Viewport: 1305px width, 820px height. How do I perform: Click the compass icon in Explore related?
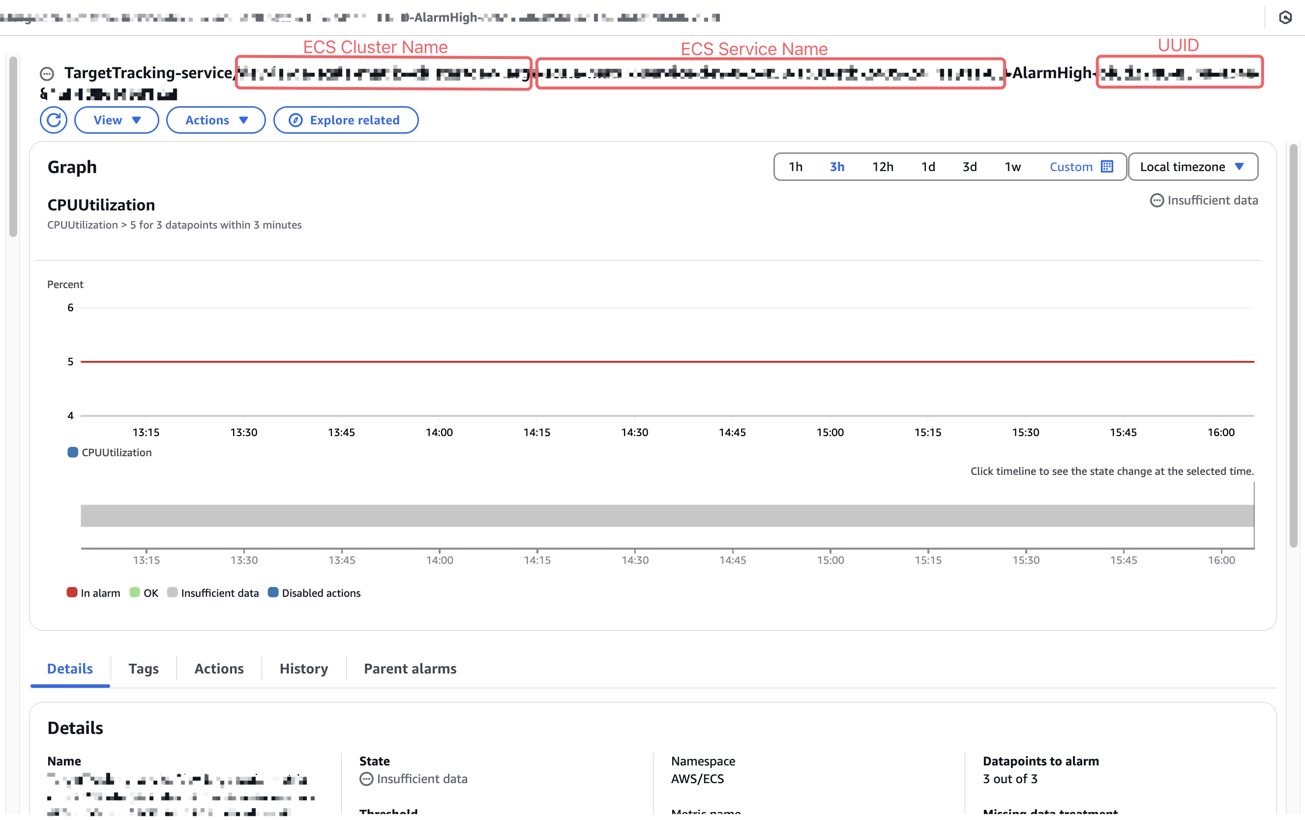[296, 120]
